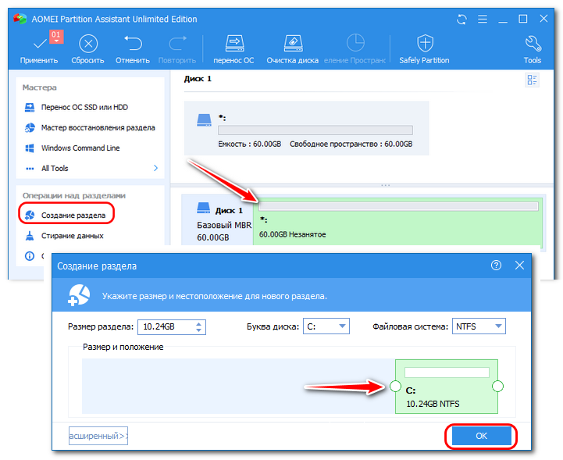Click the unallocated area left of partition C:
The width and height of the screenshot is (563, 460).
[x=238, y=387]
